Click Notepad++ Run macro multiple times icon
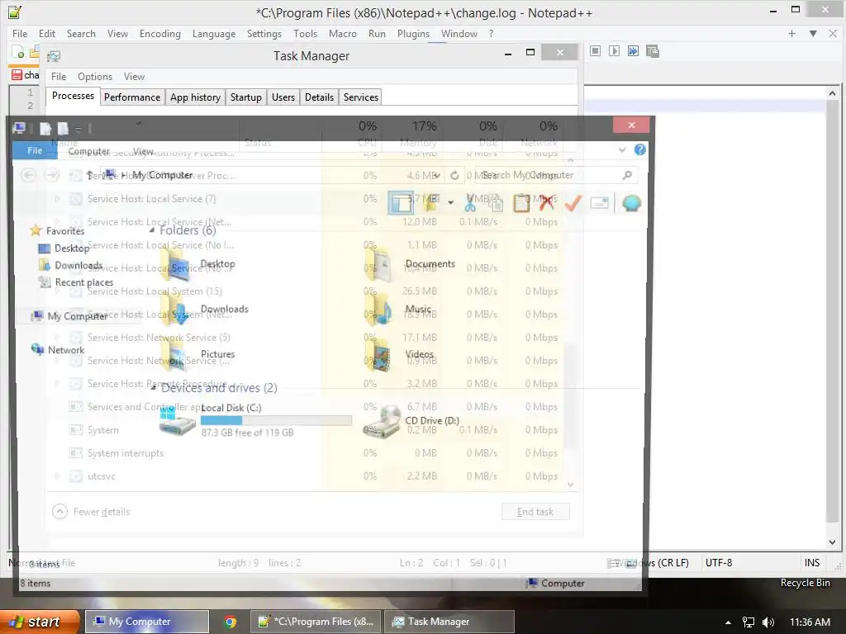 (633, 50)
